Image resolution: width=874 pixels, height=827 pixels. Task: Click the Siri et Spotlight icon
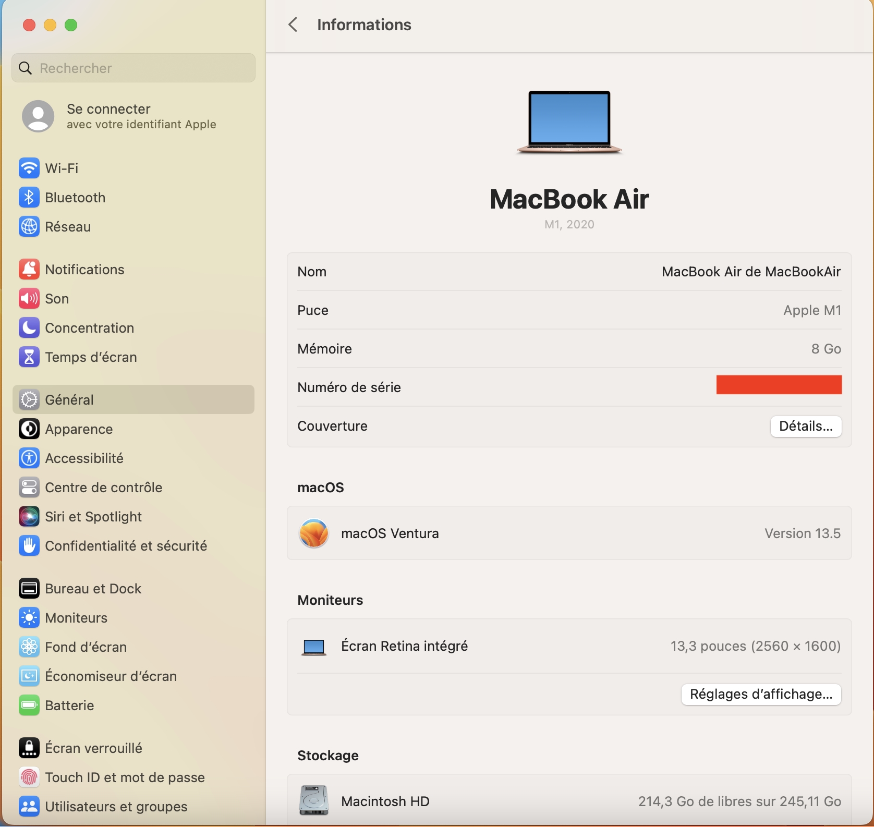29,516
